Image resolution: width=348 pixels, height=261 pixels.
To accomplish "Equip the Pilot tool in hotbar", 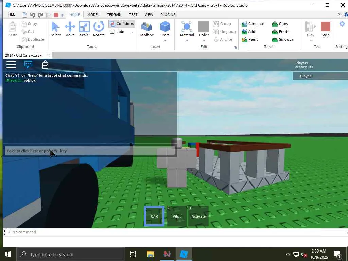I will tap(177, 216).
